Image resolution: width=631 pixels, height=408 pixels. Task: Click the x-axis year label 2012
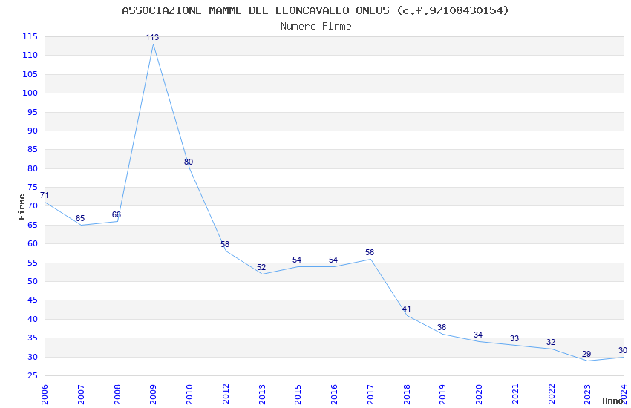pyautogui.click(x=226, y=395)
